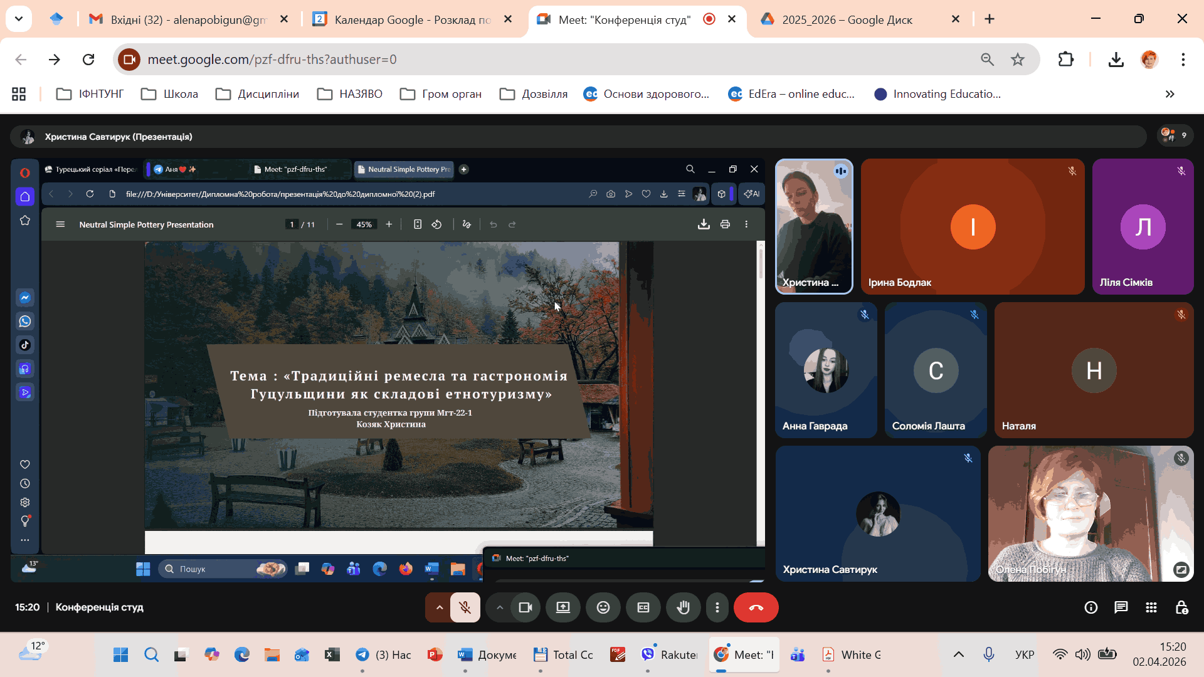
Task: Open the ІФТУНГ bookmarks folder
Action: [x=90, y=94]
